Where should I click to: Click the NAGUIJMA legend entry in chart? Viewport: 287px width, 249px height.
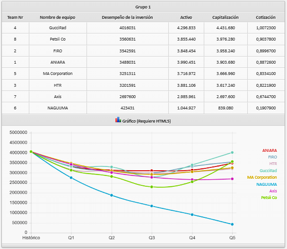pos(267,184)
